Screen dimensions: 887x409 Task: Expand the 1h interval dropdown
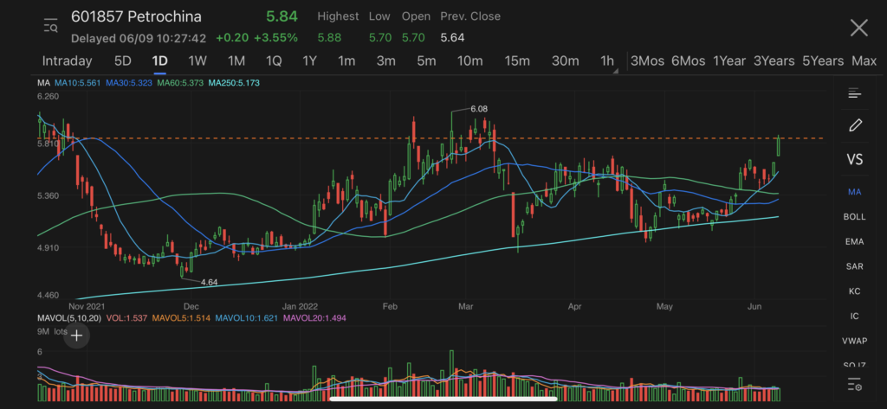609,61
